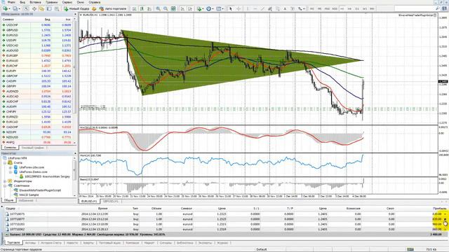
Task: Open the Help menu
Action: 94,2
